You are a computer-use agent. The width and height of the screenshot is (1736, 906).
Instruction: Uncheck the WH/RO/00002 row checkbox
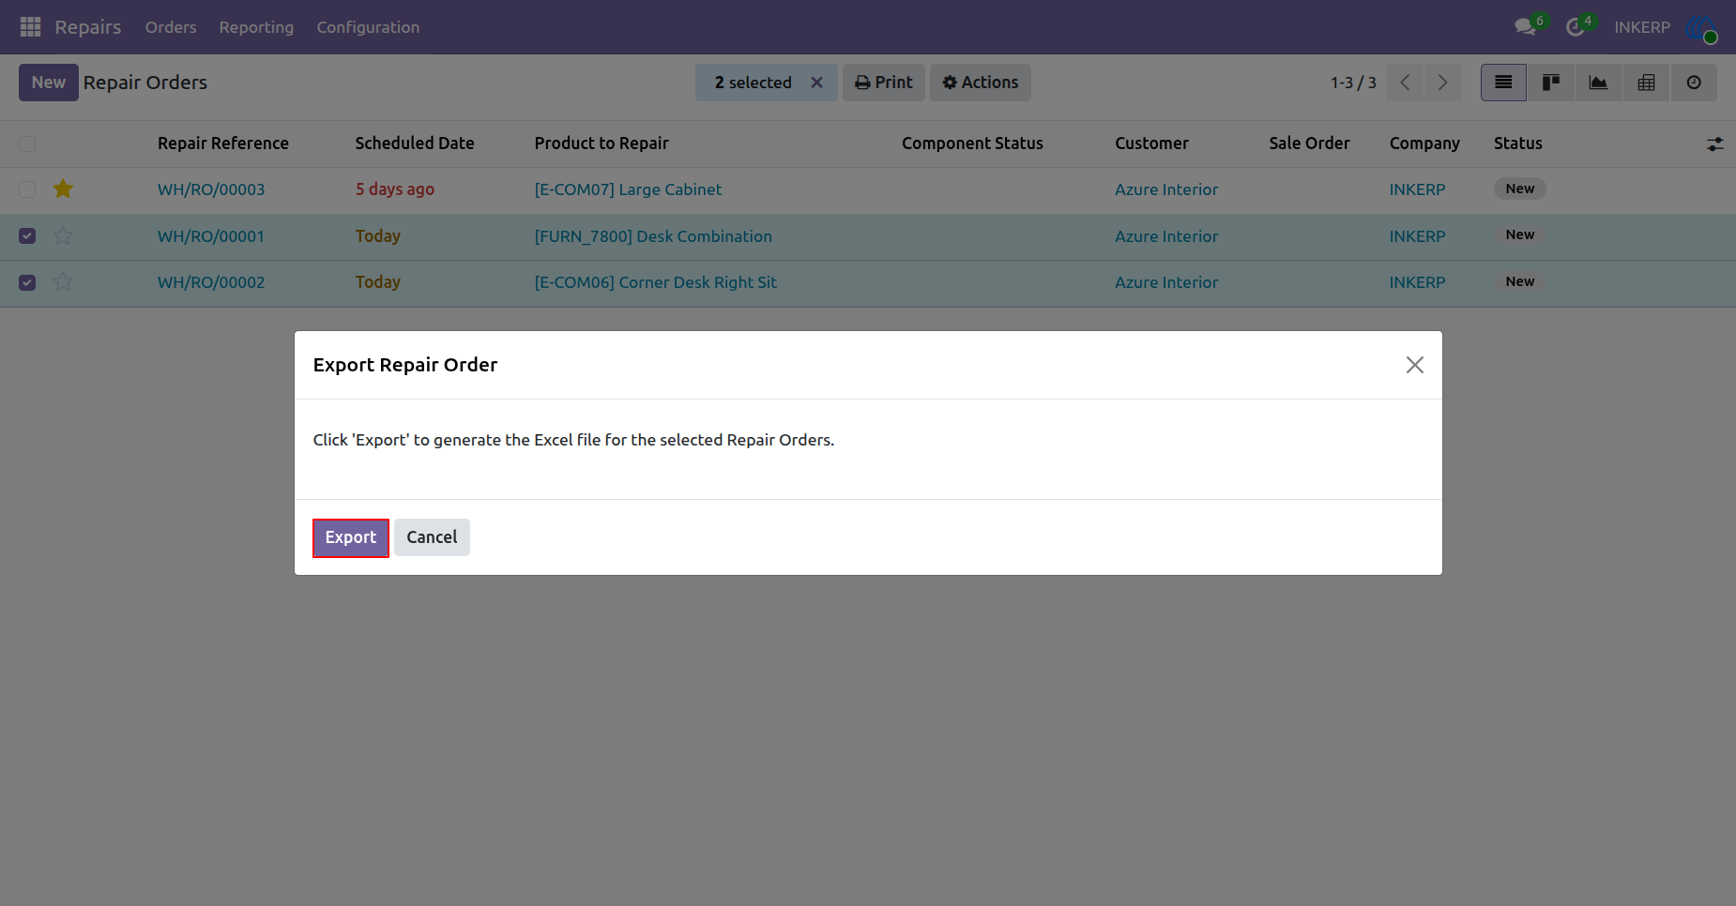point(27,282)
